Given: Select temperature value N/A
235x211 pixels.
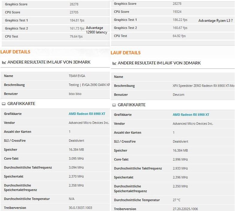Looking at the screenshot, I should pos(72,199).
